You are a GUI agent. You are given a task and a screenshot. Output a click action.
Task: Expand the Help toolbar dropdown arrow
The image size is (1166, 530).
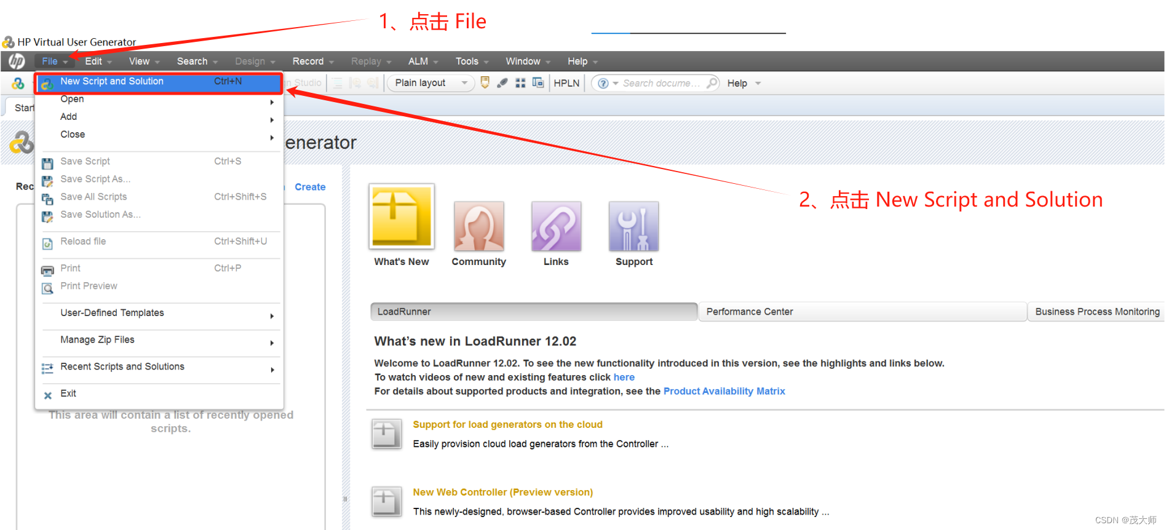tap(758, 84)
